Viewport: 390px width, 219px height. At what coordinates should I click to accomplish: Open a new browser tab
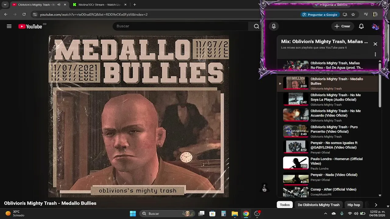(135, 5)
